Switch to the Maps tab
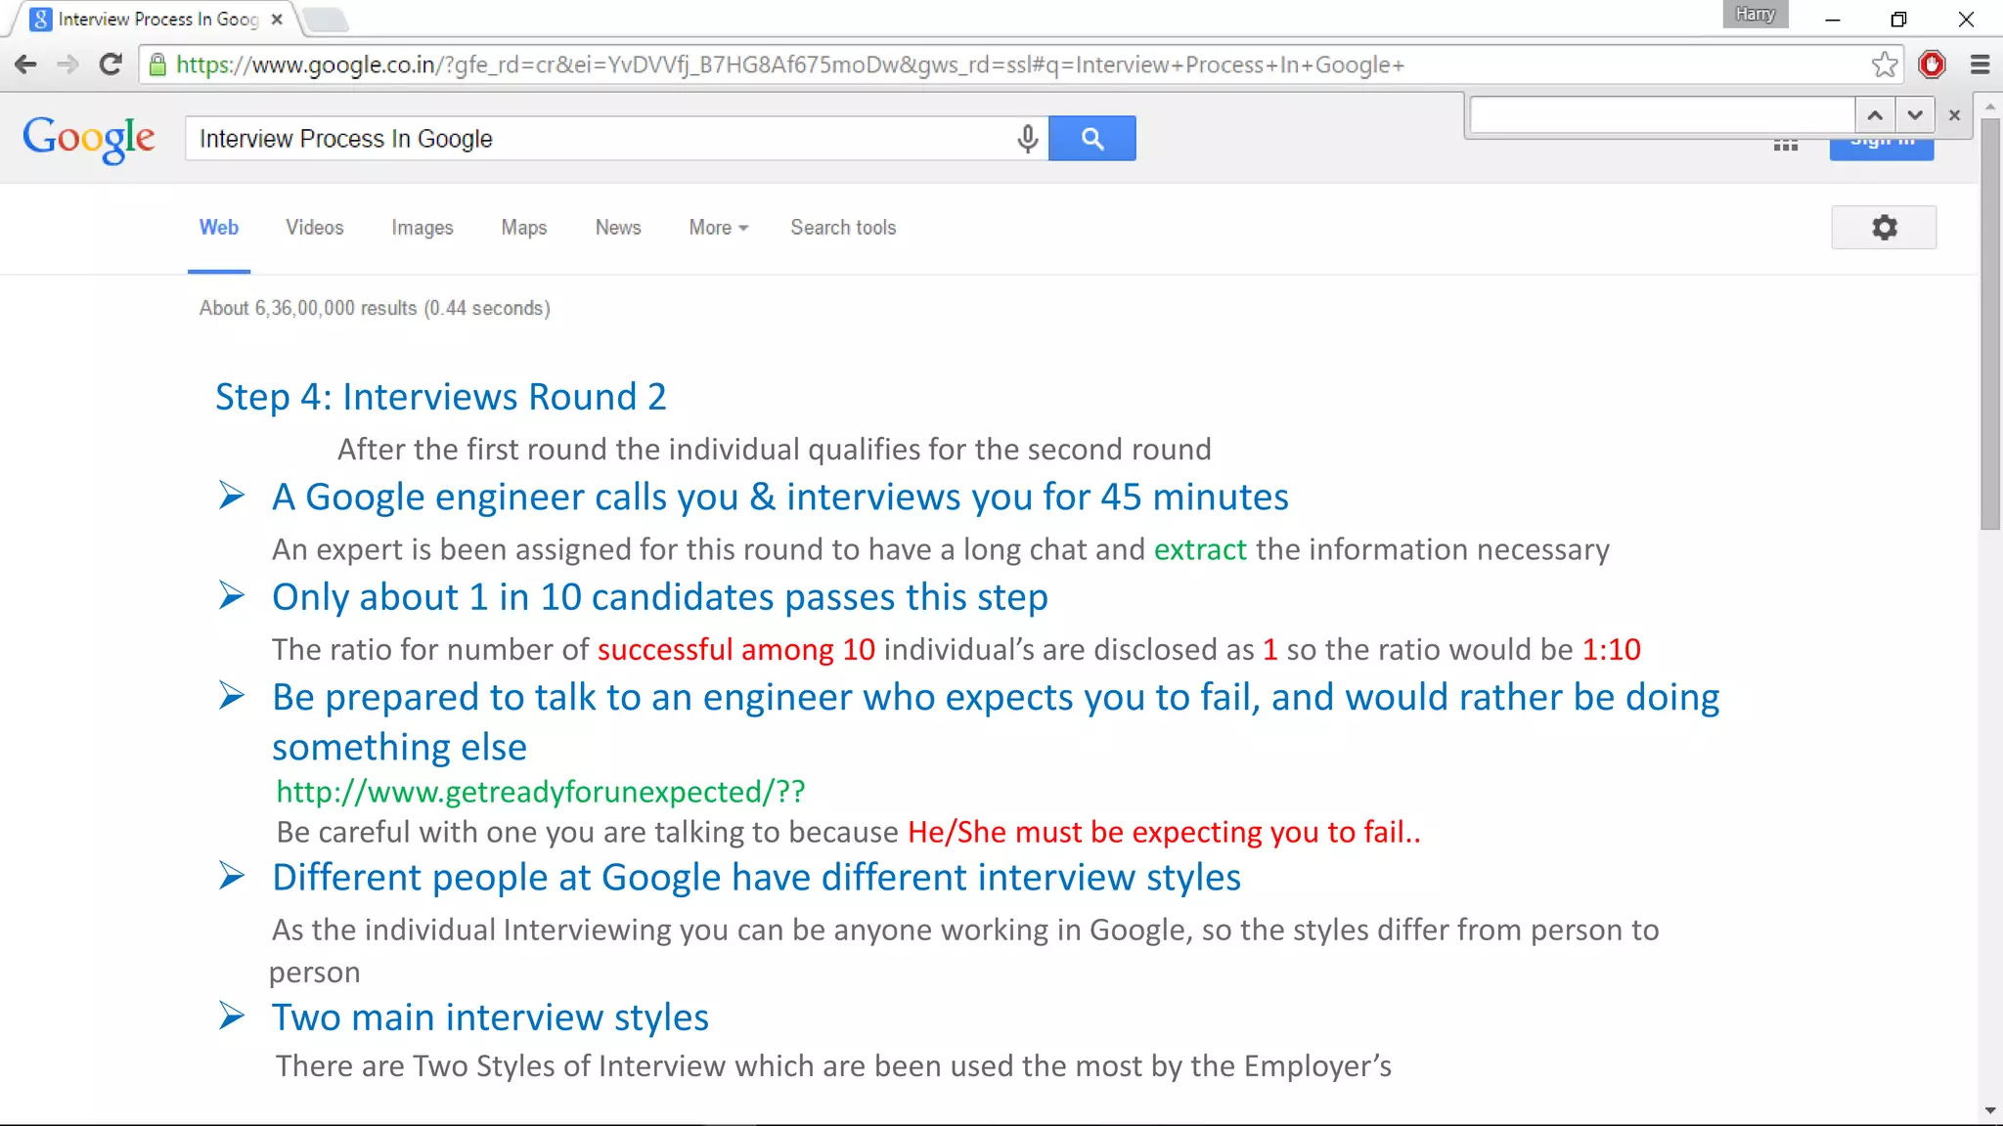The height and width of the screenshot is (1126, 2003). pos(524,228)
